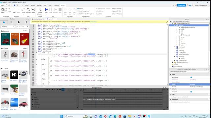Viewport: 211px width, 118px height.
Task: Click the script editor vertical scrollbar
Action: 168,54
